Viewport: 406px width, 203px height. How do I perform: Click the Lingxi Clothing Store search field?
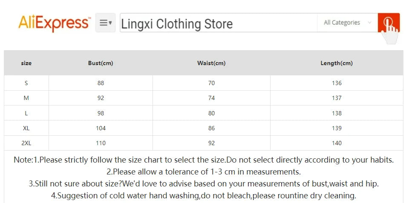point(217,23)
